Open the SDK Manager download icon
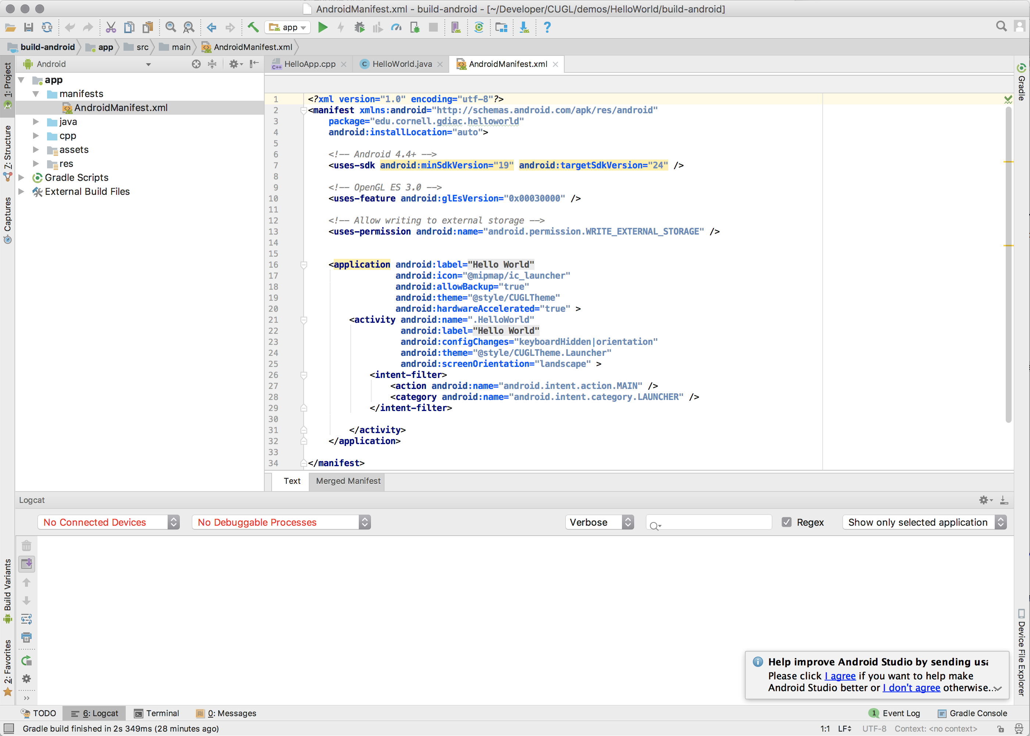1030x736 pixels. 524,28
